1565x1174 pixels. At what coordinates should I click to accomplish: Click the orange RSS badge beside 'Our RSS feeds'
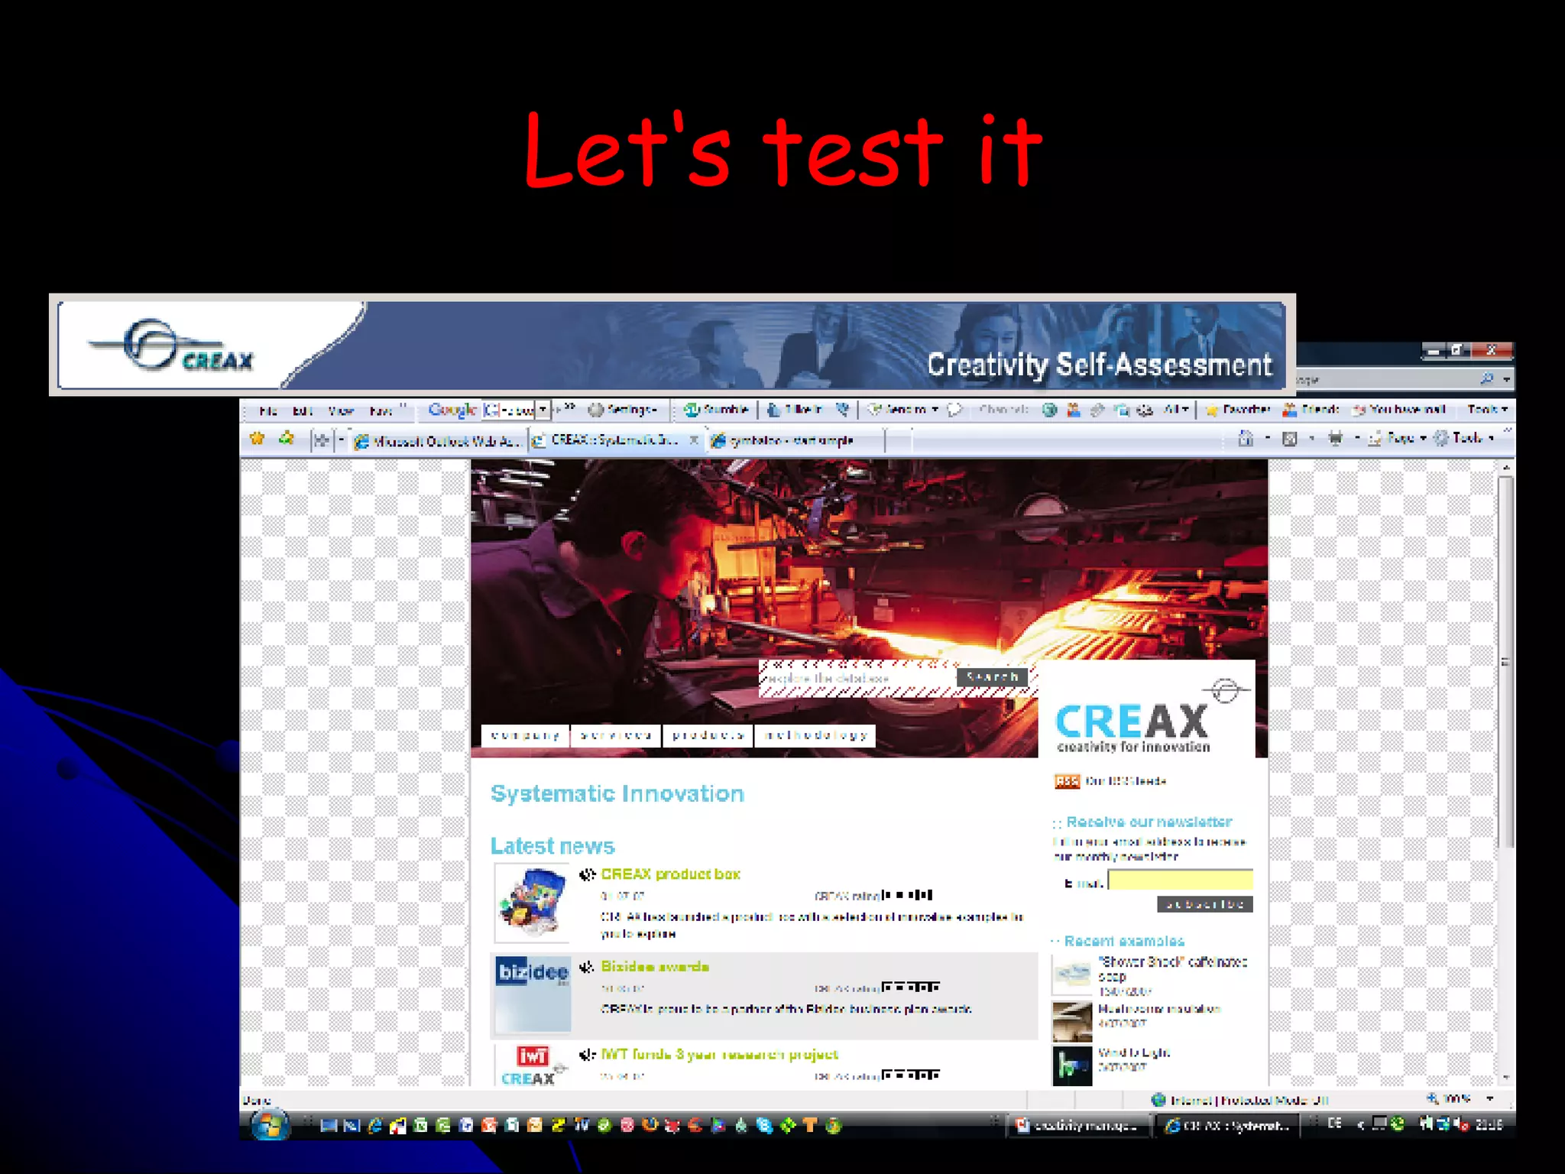1067,781
